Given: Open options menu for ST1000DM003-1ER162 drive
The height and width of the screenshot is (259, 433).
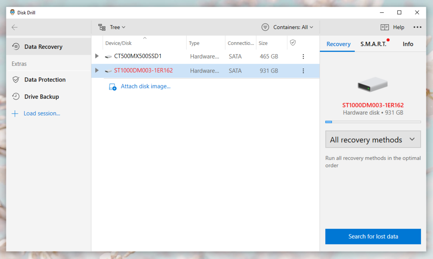Looking at the screenshot, I should (x=303, y=71).
